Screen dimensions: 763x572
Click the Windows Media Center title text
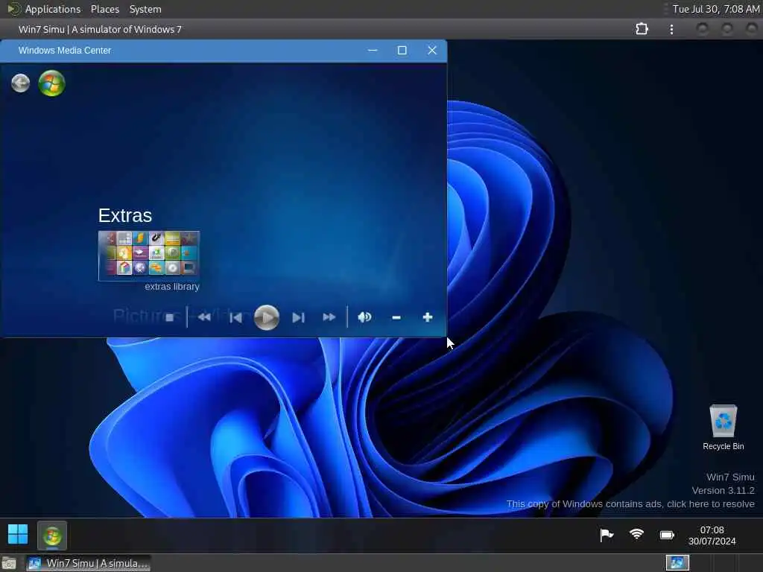pyautogui.click(x=65, y=51)
